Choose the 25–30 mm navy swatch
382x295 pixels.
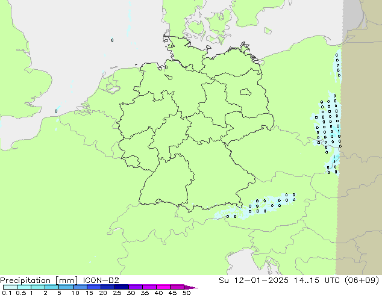pyautogui.click(x=121, y=287)
